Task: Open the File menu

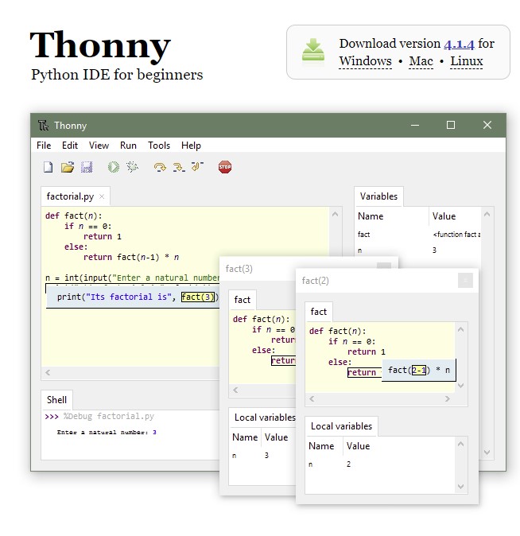Action: coord(44,146)
